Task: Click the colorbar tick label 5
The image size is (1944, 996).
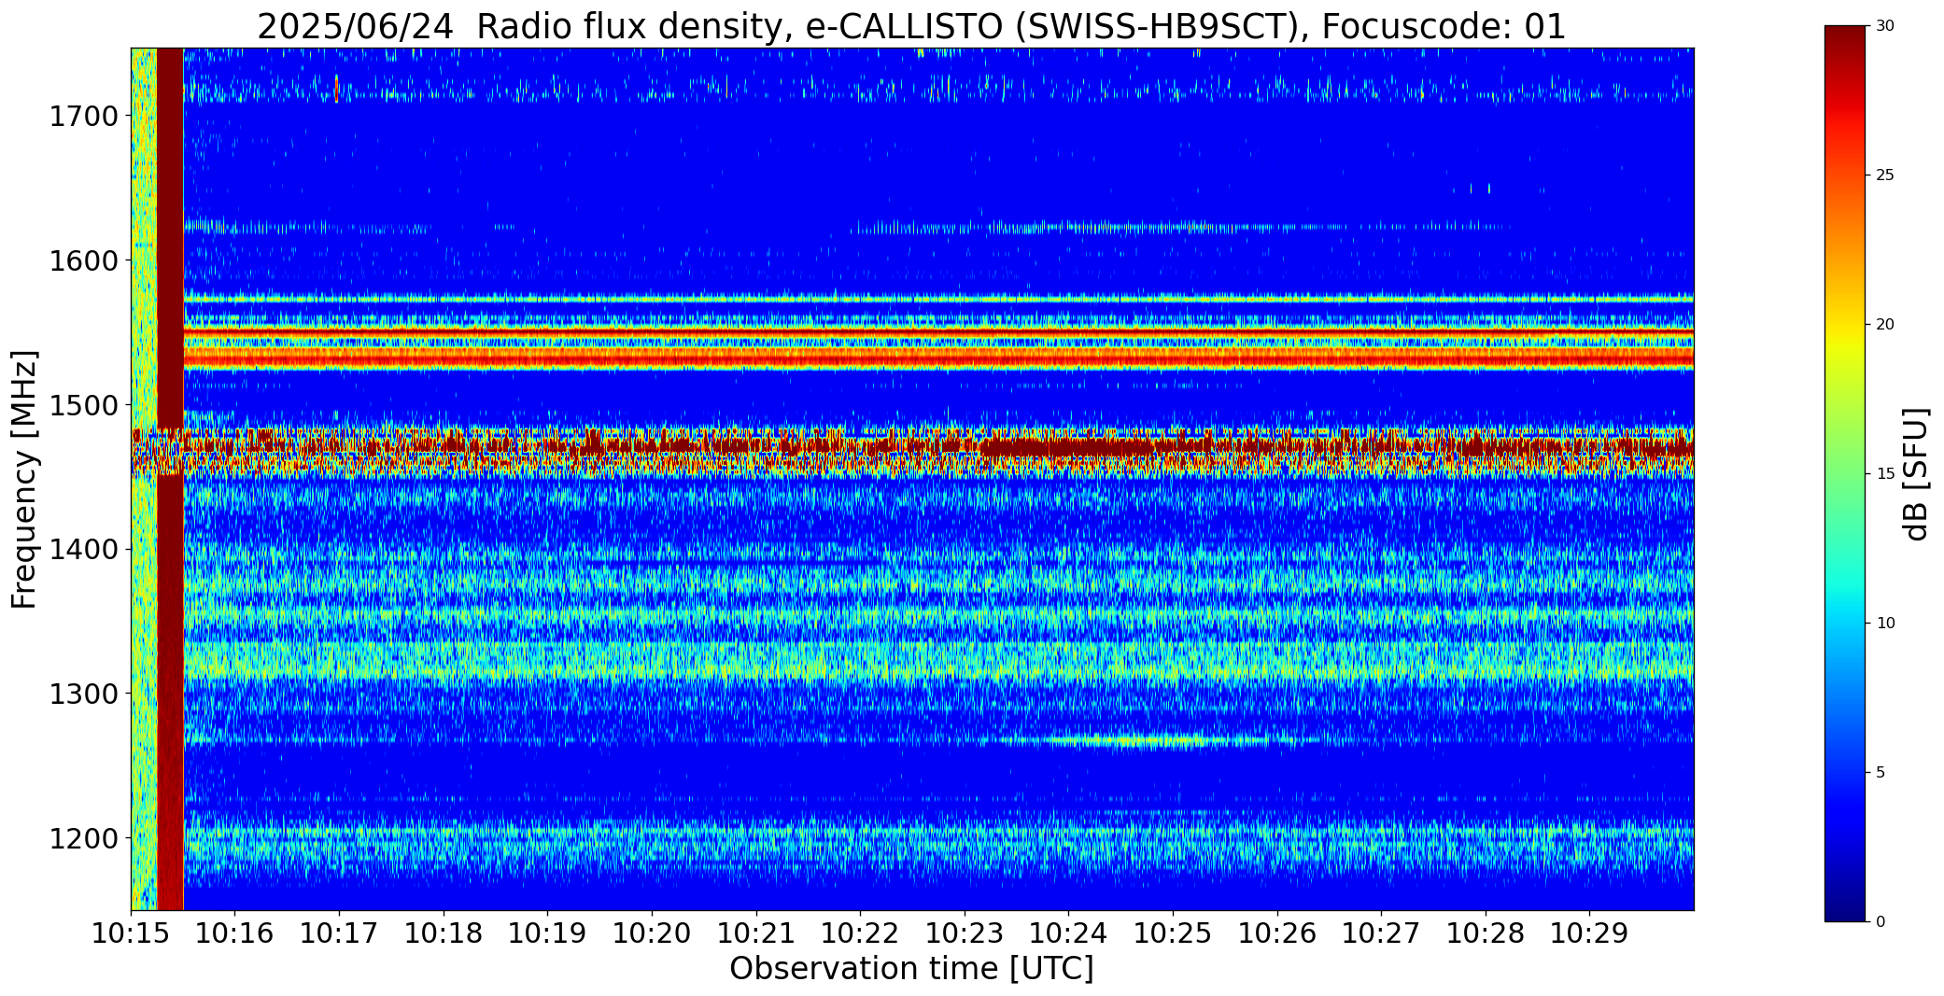Action: 1881,773
